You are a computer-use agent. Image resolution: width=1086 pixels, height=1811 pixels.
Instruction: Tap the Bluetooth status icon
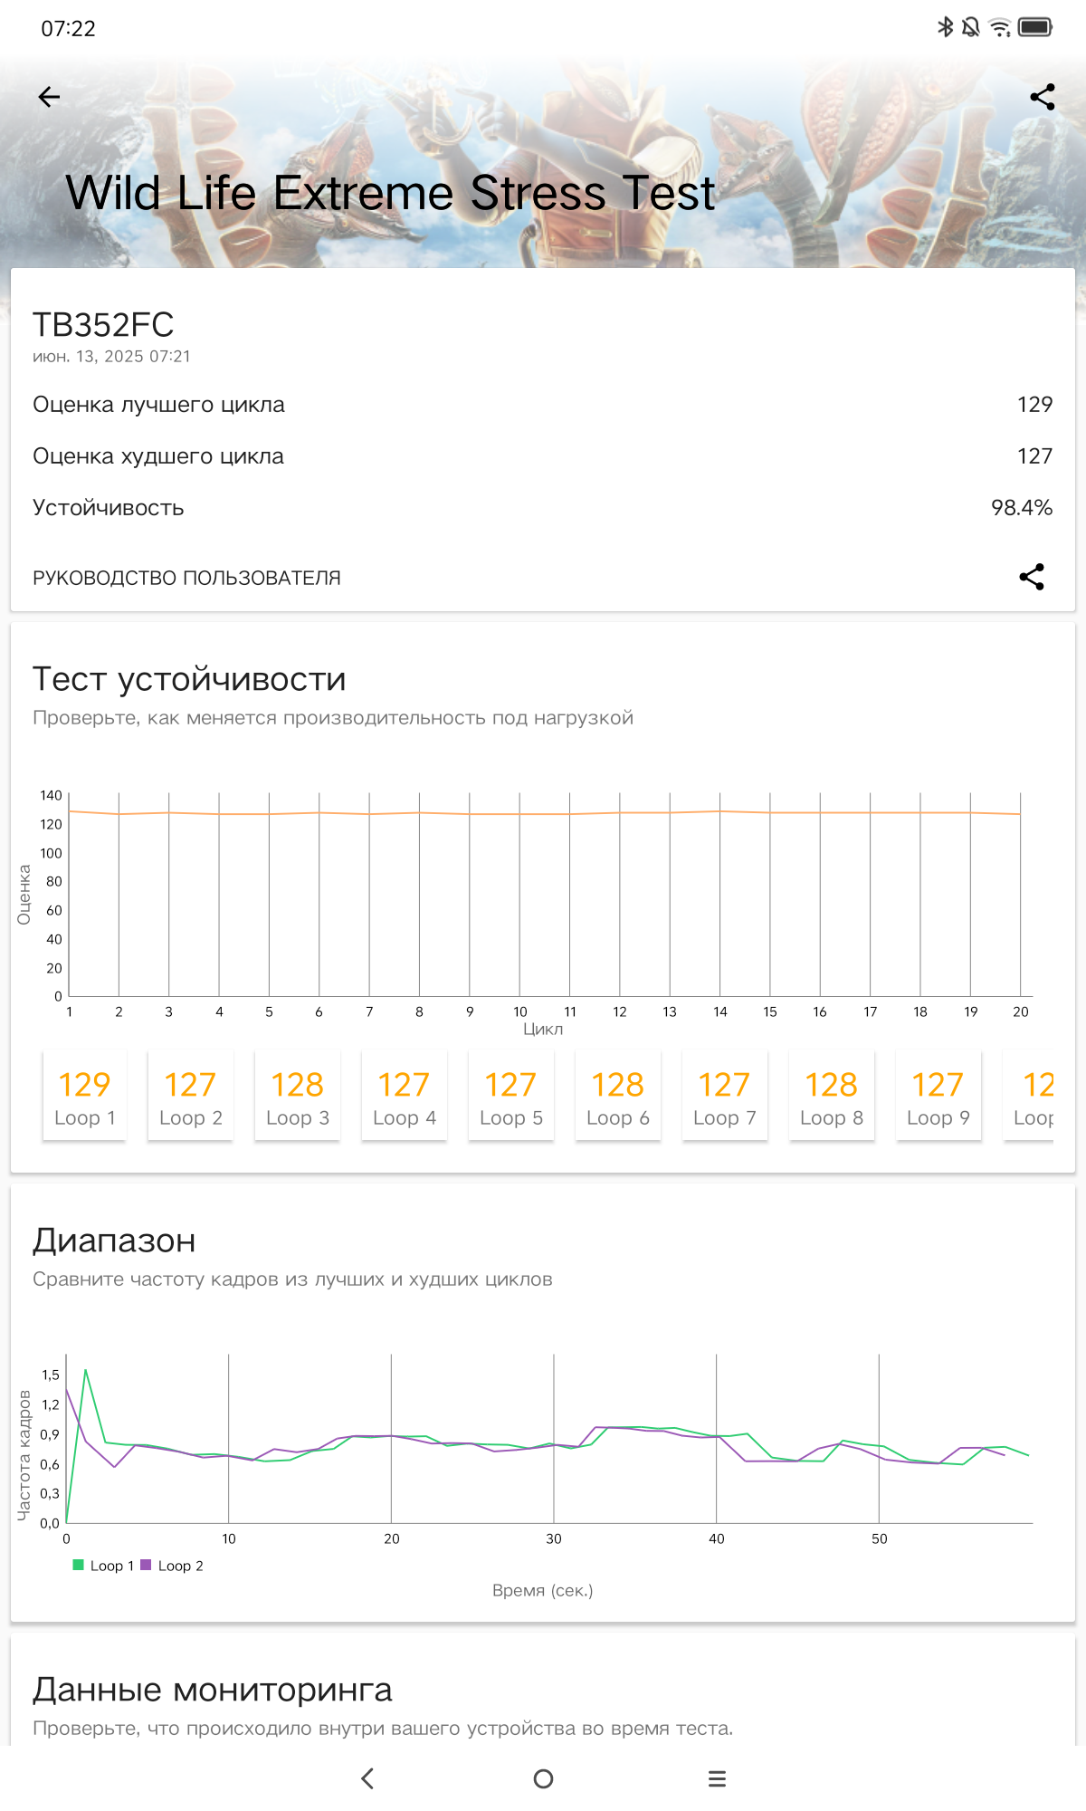(945, 27)
